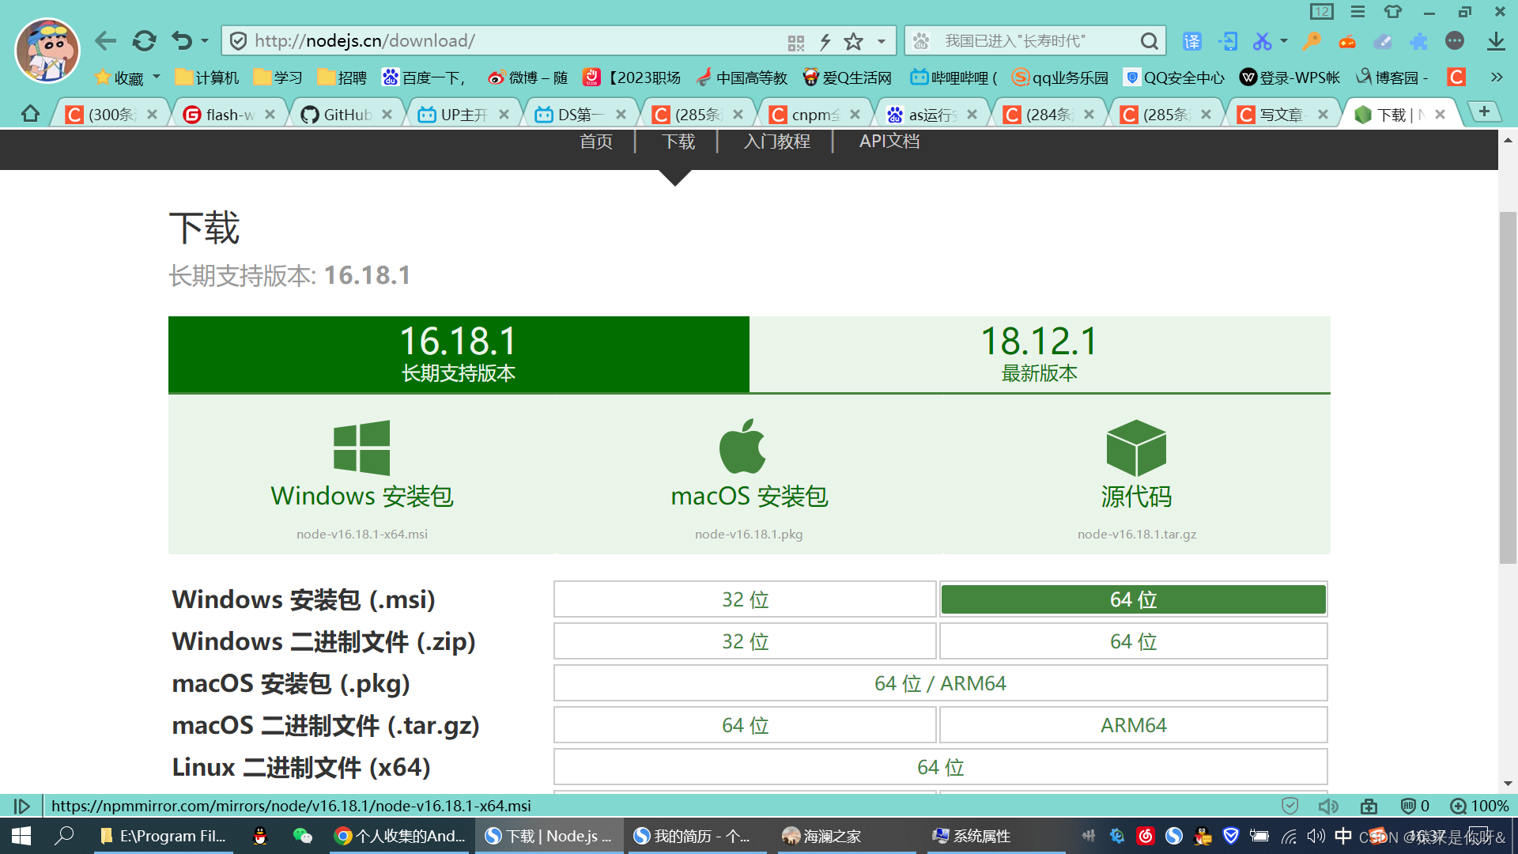This screenshot has height=854, width=1518.
Task: Open the downloads arrow icon
Action: (x=1496, y=41)
